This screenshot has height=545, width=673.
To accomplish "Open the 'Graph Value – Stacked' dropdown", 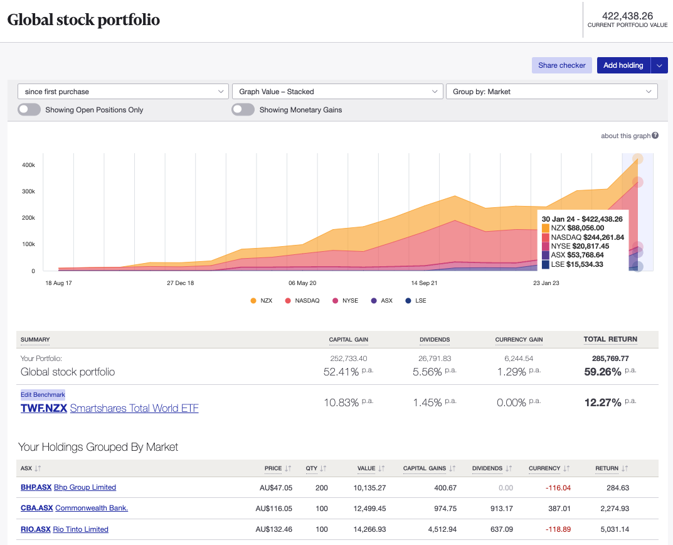I will pyautogui.click(x=337, y=91).
